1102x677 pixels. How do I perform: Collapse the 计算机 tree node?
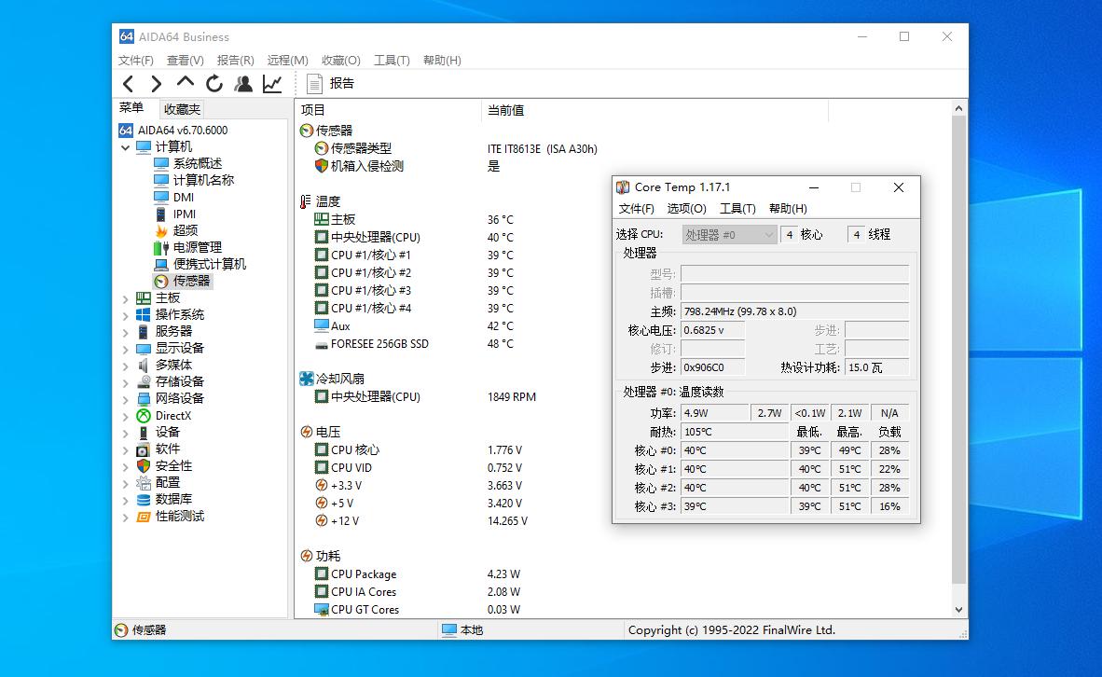(126, 145)
